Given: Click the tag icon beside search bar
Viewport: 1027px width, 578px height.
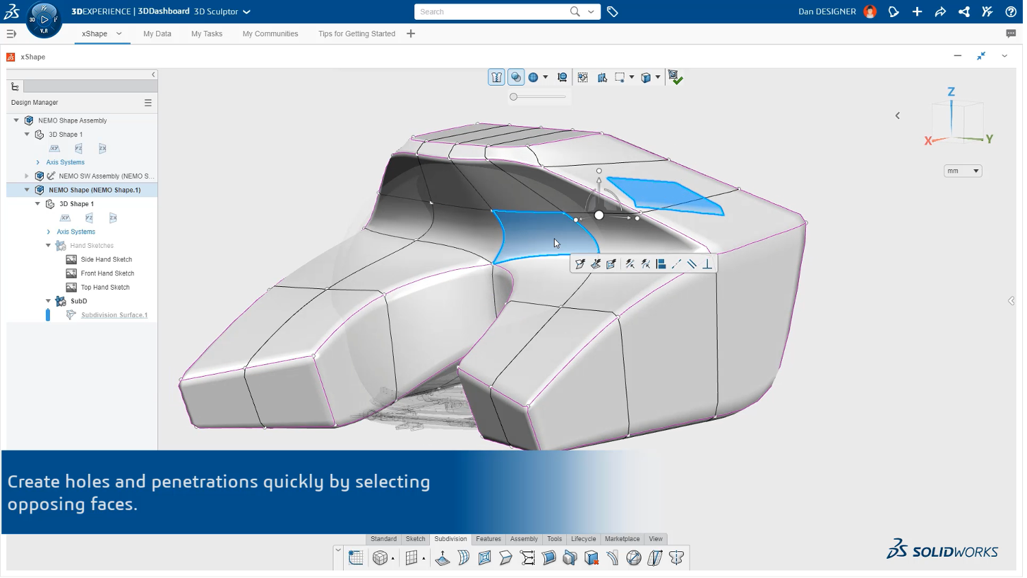Looking at the screenshot, I should tap(613, 12).
